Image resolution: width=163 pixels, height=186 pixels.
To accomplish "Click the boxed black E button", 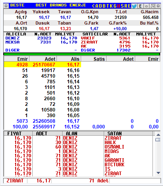I will [140, 6].
